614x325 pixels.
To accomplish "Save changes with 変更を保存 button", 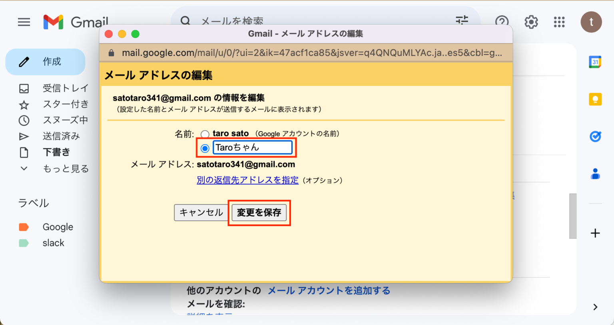I will point(259,212).
